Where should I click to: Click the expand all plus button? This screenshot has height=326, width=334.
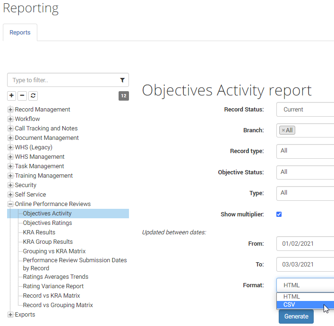(12, 95)
